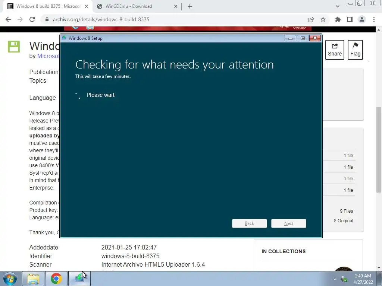Click the URL archive.org/details/windows-8-build-8375
This screenshot has width=382, height=286.
(x=101, y=19)
